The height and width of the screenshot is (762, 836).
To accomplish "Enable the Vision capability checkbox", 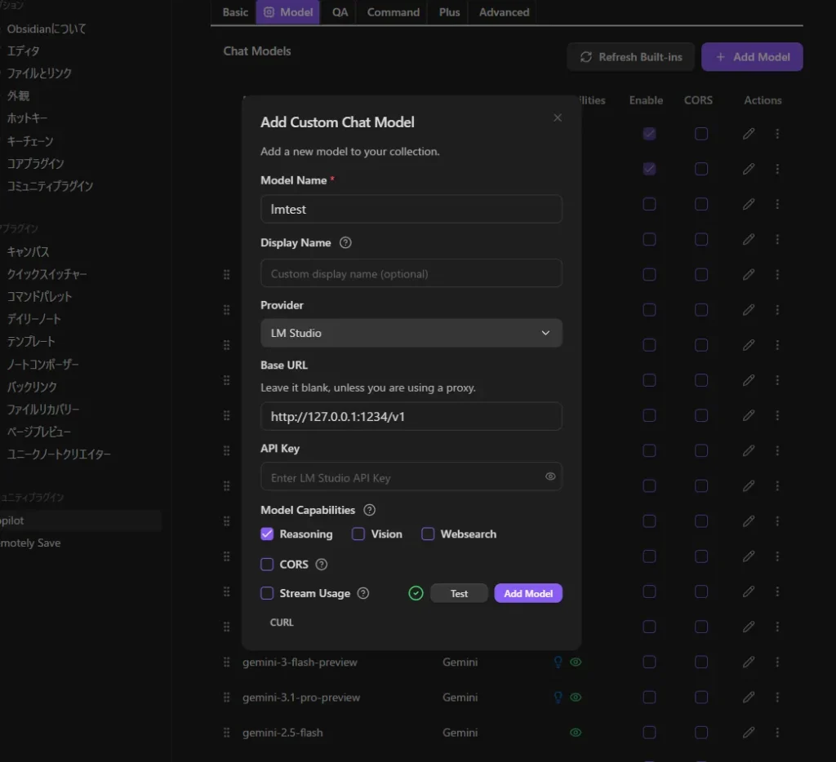I will (x=358, y=534).
